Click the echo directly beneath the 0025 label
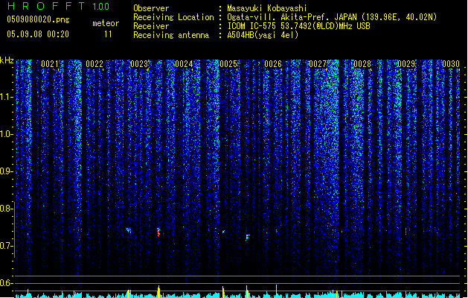Image resolution: width=468 pixels, height=298 pixels. 223,232
